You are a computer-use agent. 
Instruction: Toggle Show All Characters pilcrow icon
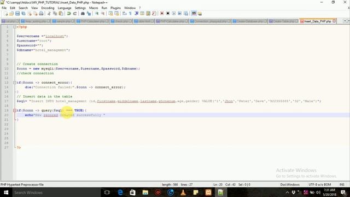coord(130,14)
